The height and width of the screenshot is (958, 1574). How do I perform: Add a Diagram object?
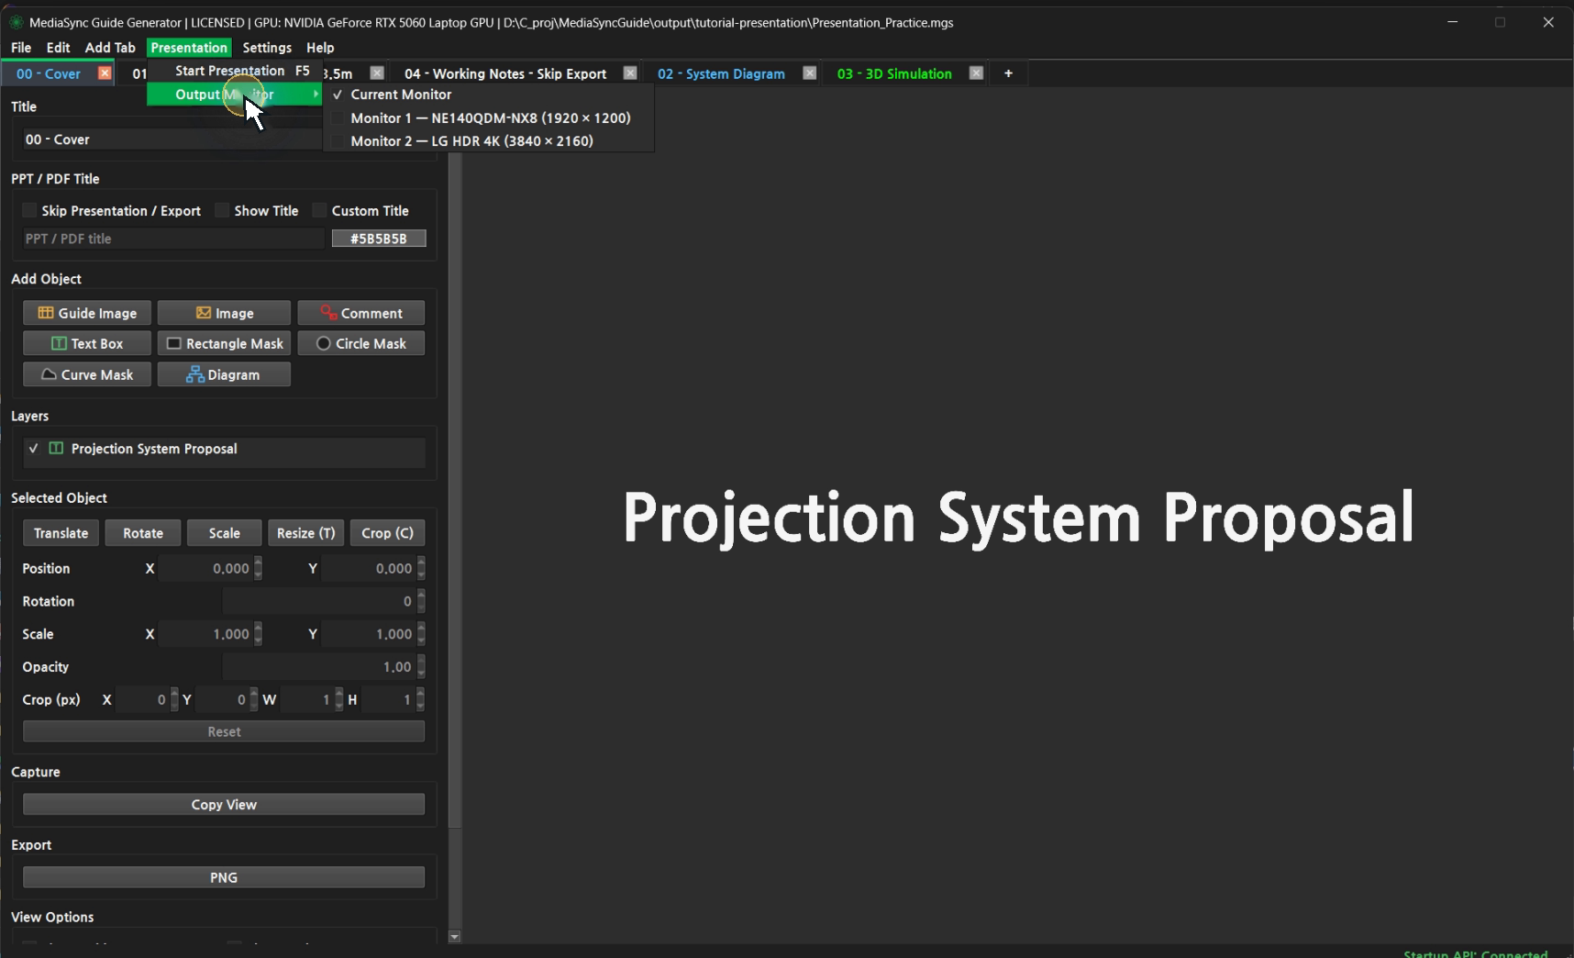[x=224, y=374]
